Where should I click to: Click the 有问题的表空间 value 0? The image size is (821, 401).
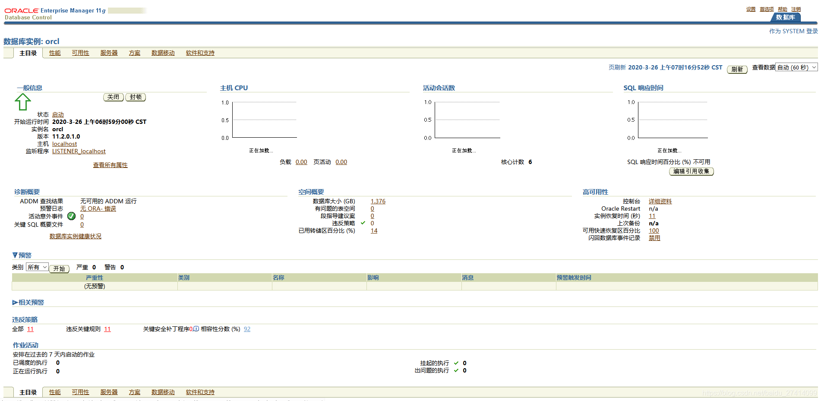[x=373, y=208]
